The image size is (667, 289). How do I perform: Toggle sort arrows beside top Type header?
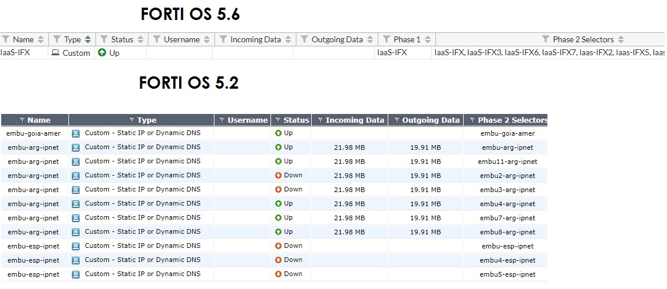point(88,39)
